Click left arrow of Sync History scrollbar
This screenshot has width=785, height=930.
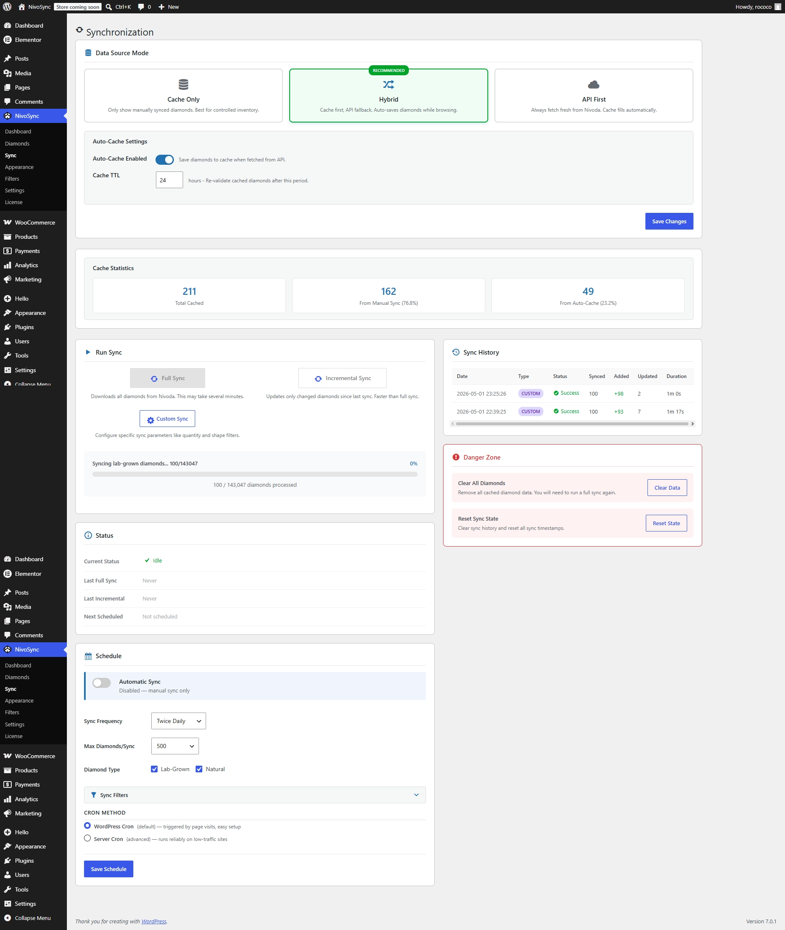[453, 423]
